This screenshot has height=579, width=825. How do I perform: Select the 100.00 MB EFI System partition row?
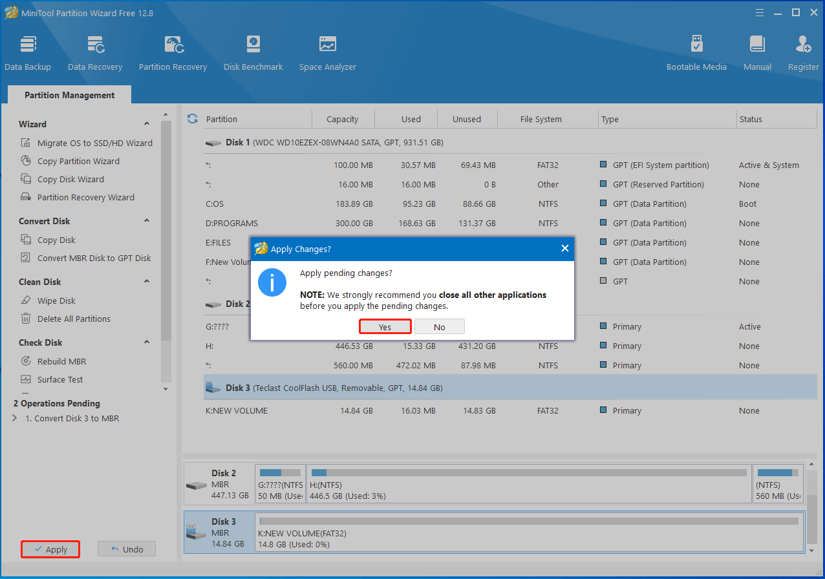point(510,165)
